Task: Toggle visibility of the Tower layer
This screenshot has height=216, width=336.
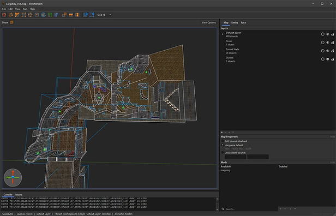Action: 328,43
